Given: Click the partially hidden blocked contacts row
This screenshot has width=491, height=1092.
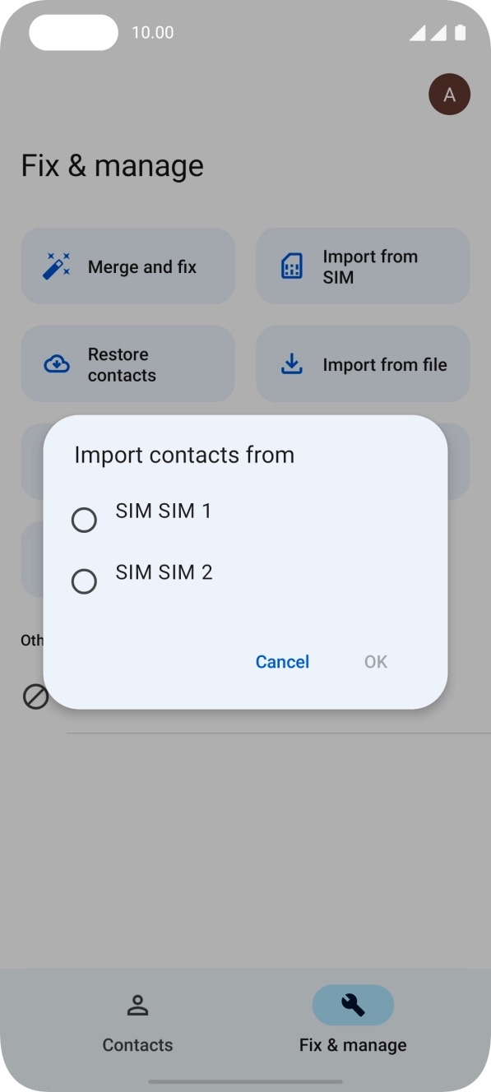Looking at the screenshot, I should click(x=37, y=698).
